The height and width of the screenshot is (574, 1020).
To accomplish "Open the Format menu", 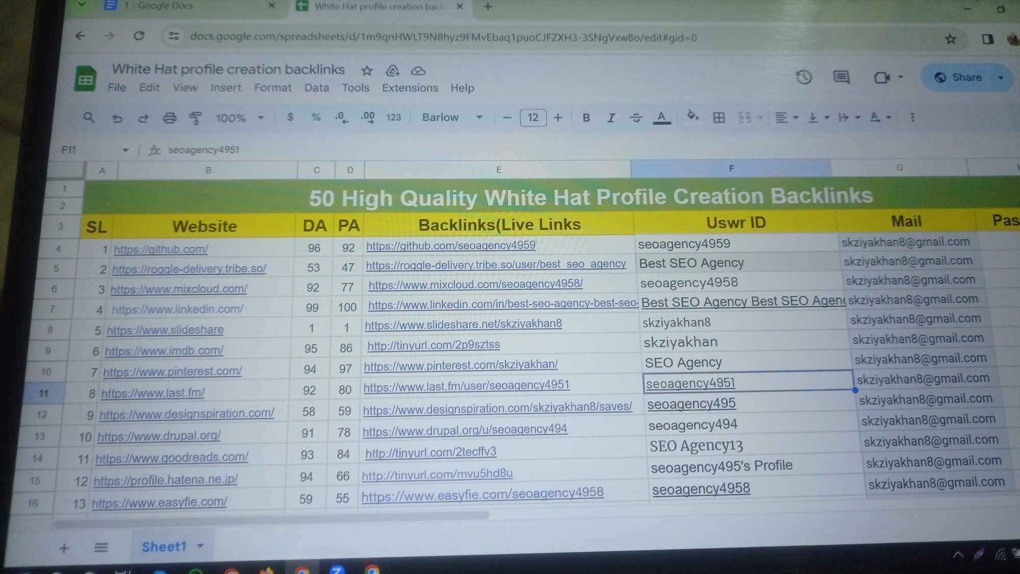I will tap(273, 88).
